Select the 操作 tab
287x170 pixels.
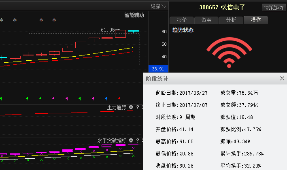(256, 20)
